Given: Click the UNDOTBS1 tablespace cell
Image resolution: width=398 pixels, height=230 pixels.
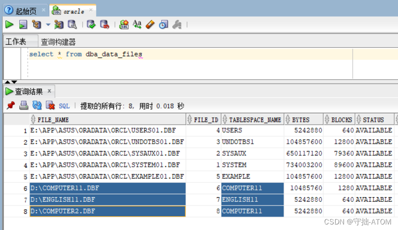Looking at the screenshot, I should [253, 142].
